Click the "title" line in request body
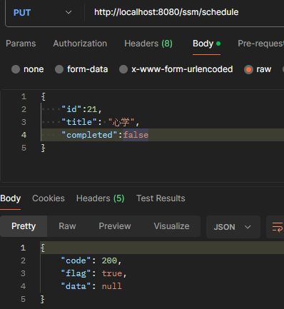 point(100,122)
